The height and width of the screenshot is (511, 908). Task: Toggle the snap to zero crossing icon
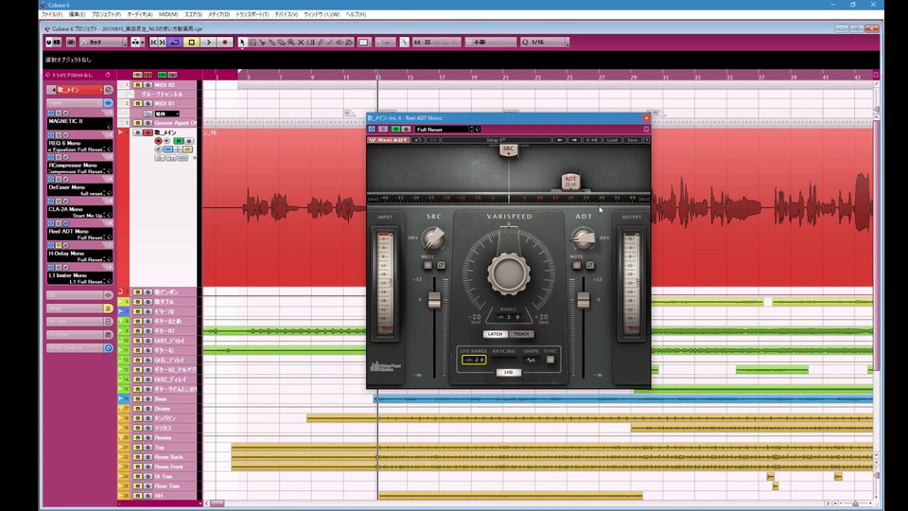pos(404,43)
